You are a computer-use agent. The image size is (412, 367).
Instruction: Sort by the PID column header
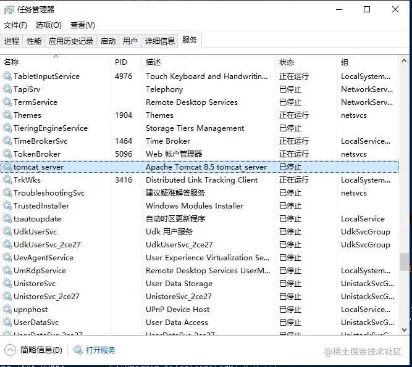(x=126, y=62)
